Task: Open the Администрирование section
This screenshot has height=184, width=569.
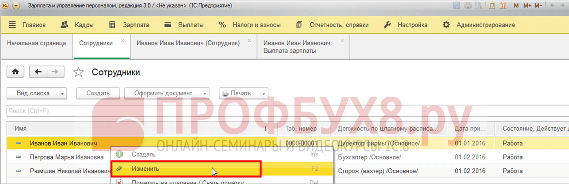Action: [479, 25]
